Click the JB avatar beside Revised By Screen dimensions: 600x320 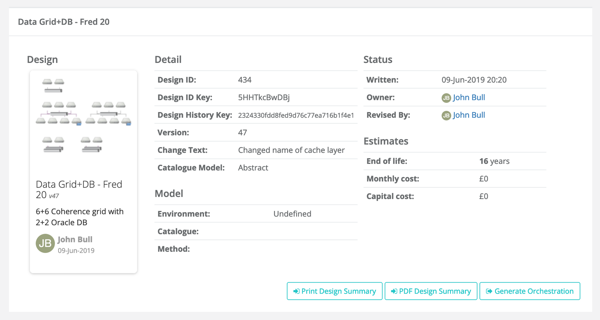[446, 115]
